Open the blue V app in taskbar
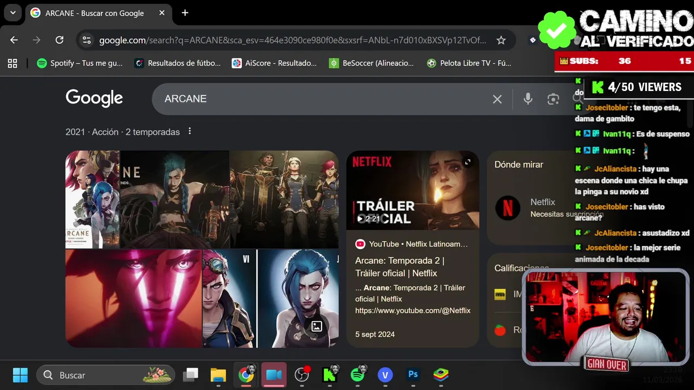694x390 pixels. pyautogui.click(x=385, y=375)
